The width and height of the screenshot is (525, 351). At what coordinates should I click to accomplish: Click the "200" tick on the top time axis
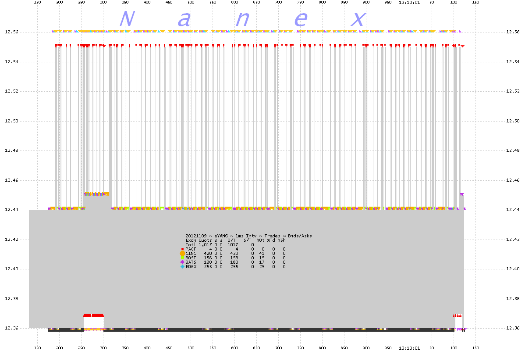click(59, 2)
